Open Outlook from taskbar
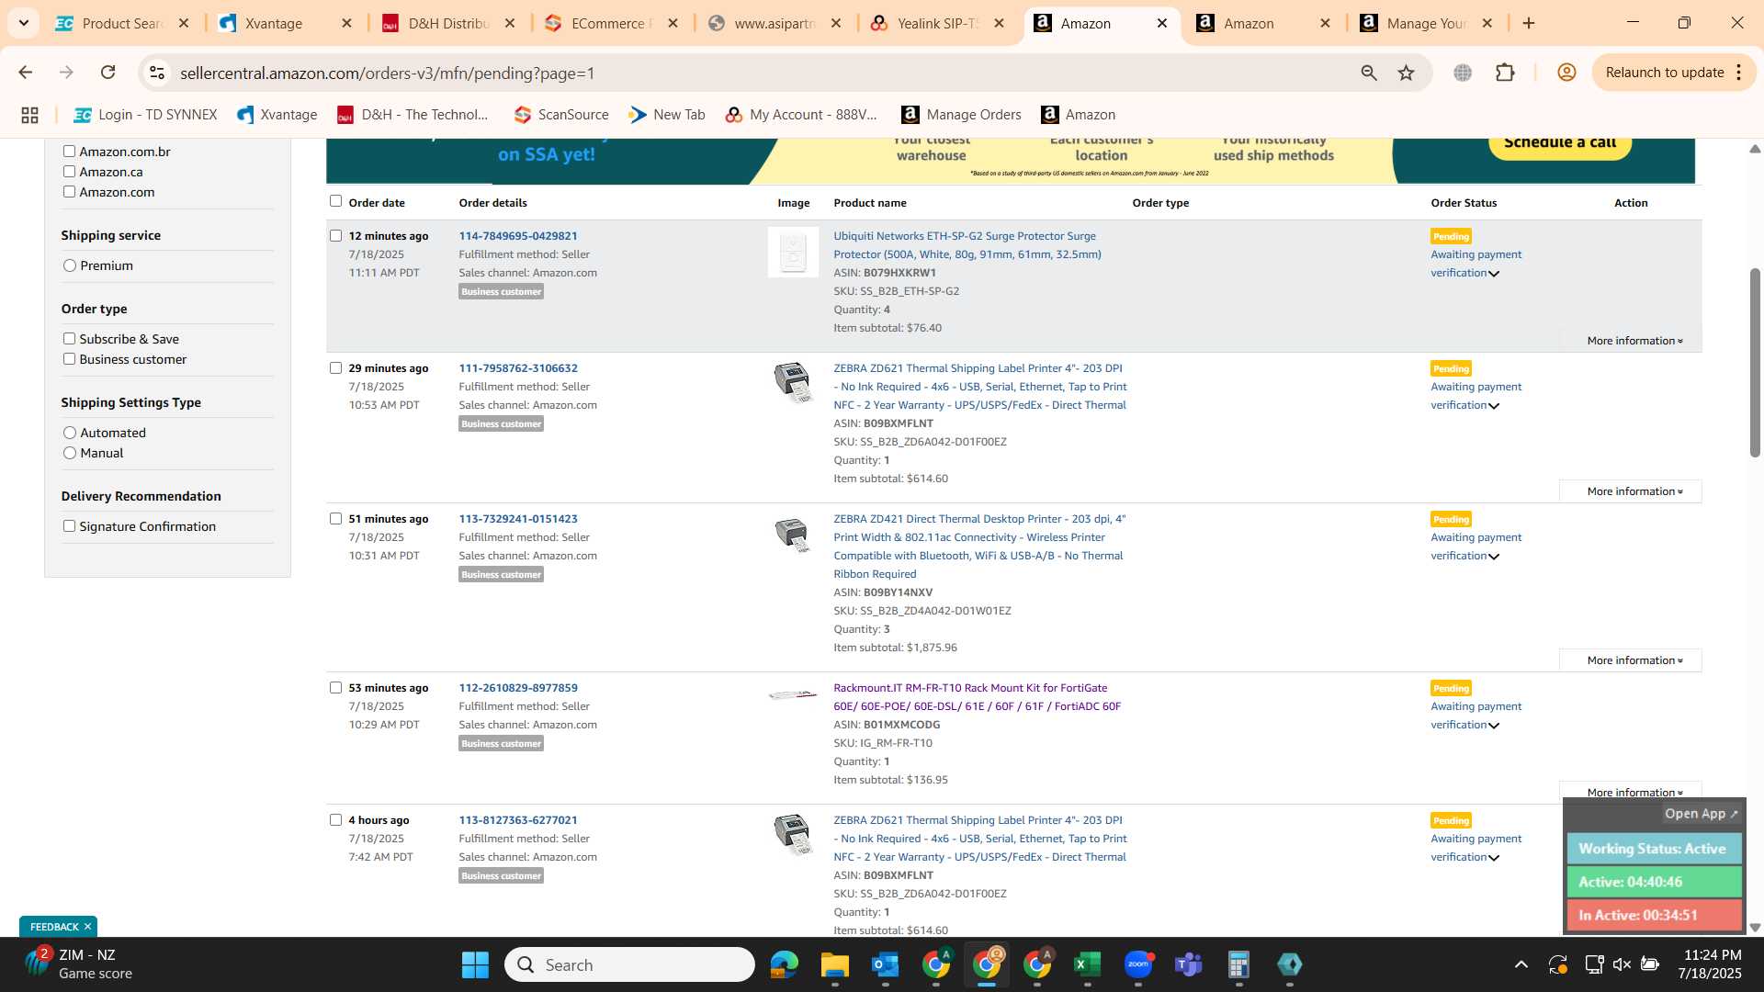This screenshot has height=992, width=1764. pyautogui.click(x=885, y=964)
